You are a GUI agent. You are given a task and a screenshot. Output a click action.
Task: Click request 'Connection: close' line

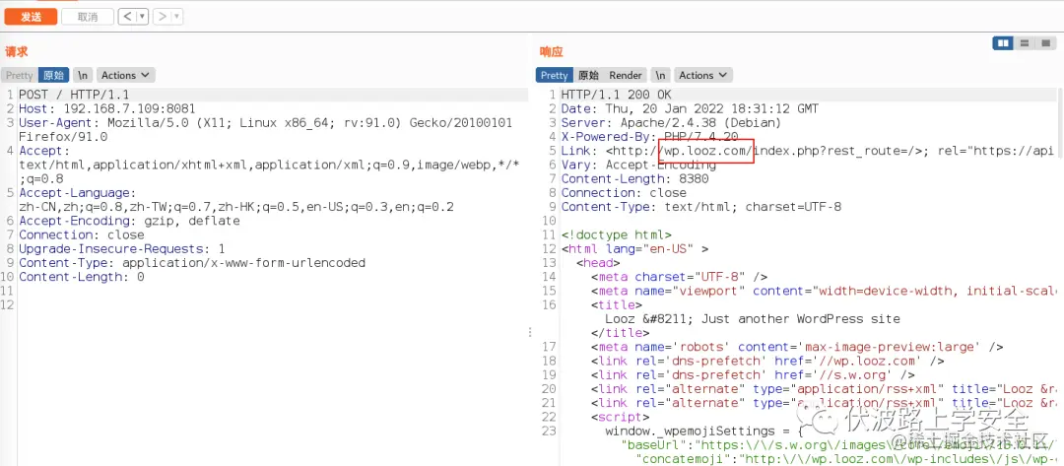coord(82,234)
